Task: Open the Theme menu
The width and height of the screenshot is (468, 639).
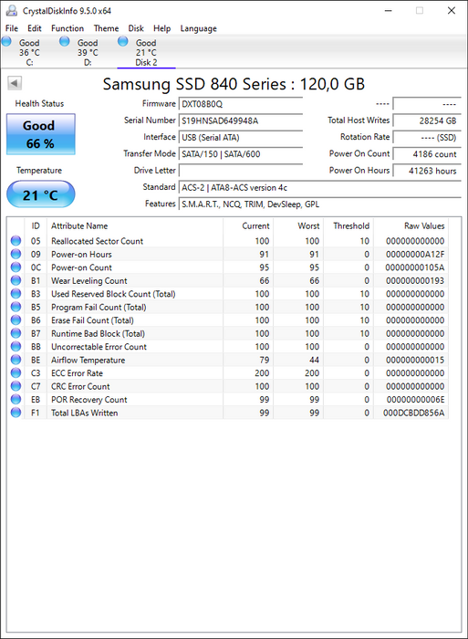Action: pos(107,28)
